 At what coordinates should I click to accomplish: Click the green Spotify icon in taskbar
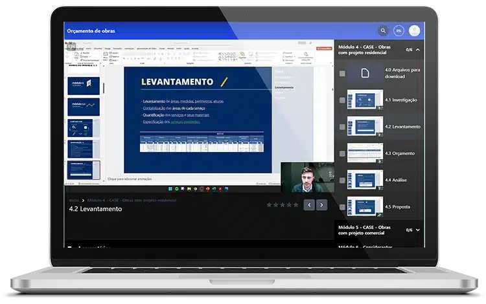click(177, 189)
